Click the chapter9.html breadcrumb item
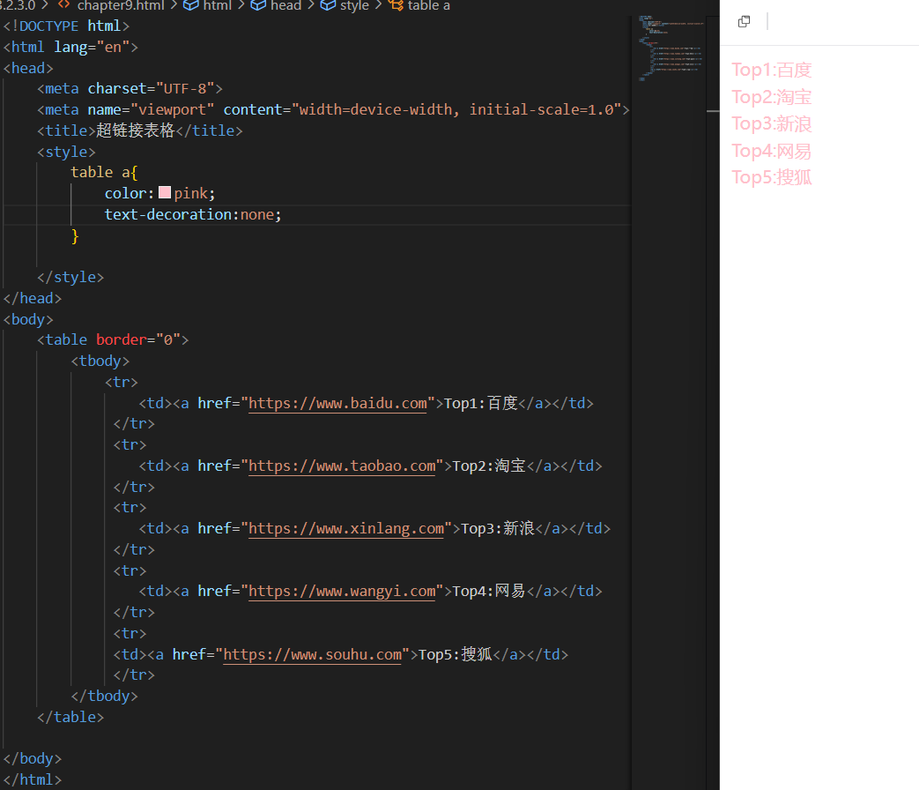 [120, 6]
